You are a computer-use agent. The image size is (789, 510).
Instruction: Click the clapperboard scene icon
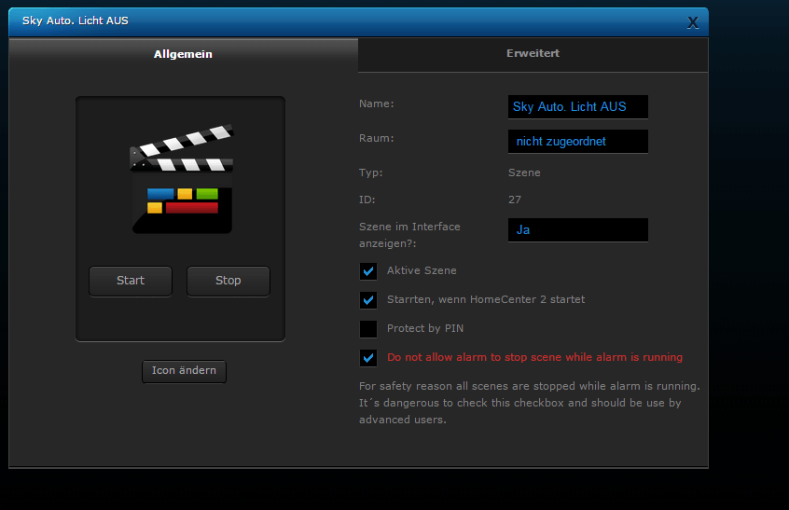coord(181,177)
